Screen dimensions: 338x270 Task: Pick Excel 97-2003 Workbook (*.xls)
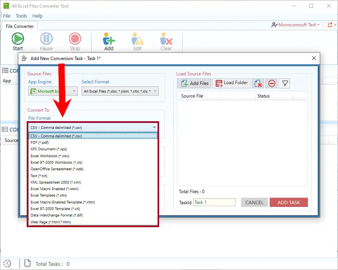(93, 163)
